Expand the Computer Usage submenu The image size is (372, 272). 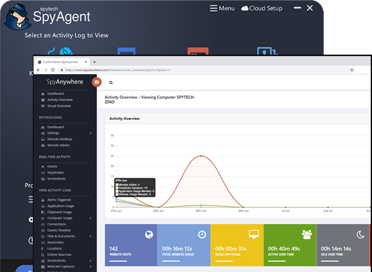tap(91, 218)
